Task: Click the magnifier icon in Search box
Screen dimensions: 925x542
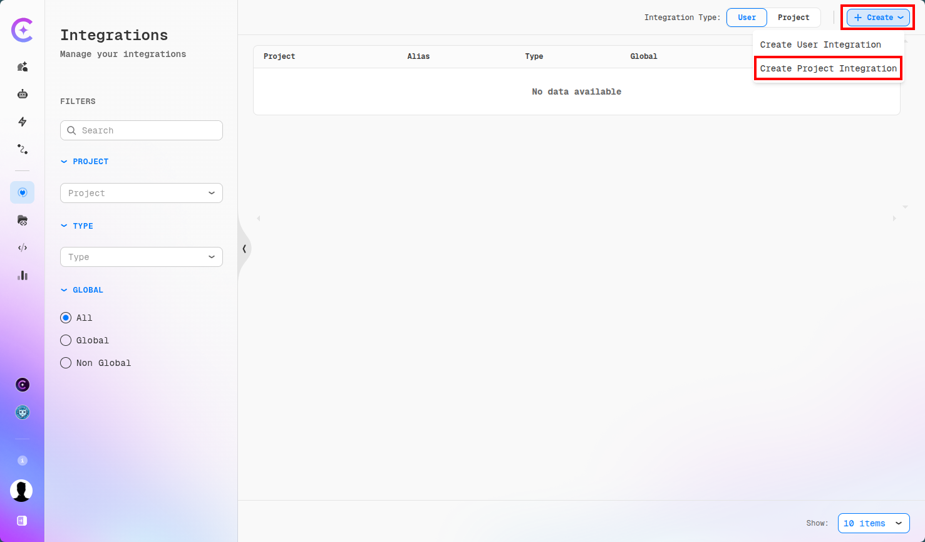Action: (x=71, y=130)
